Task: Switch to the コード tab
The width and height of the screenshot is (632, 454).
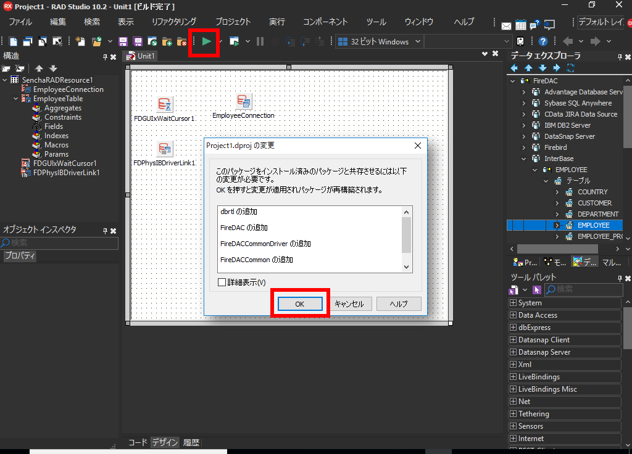Action: (x=138, y=442)
